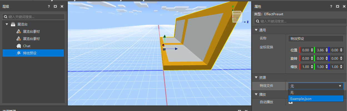Collapse the 通用 section
This screenshot has width=347, height=111.
click(256, 30)
